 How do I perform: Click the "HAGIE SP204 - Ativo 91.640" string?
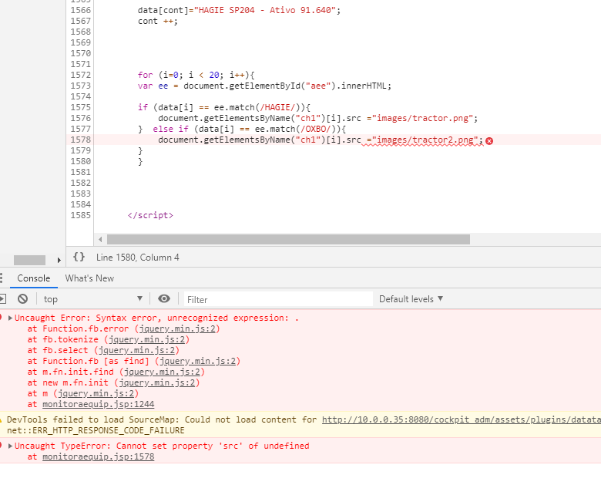point(265,10)
